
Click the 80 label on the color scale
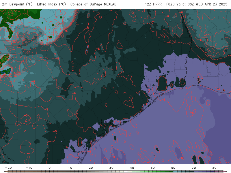click(x=215, y=168)
